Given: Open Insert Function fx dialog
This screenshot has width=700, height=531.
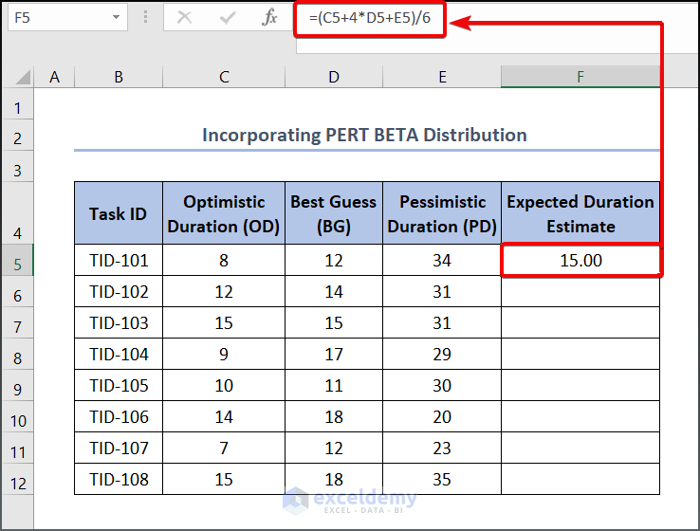Looking at the screenshot, I should pos(270,17).
